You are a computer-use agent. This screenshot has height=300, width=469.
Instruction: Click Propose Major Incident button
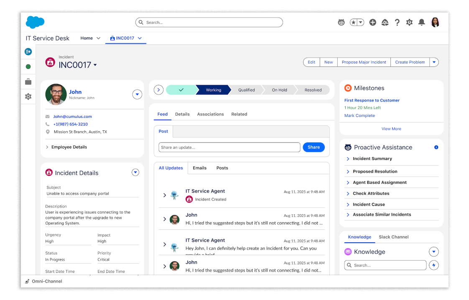tap(364, 62)
